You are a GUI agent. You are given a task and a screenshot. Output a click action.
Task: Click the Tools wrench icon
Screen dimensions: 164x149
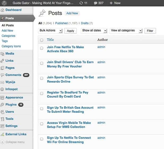click(x=2, y=119)
